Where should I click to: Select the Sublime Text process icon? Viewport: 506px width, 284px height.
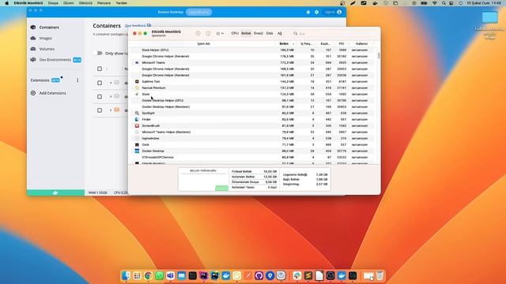coord(137,82)
